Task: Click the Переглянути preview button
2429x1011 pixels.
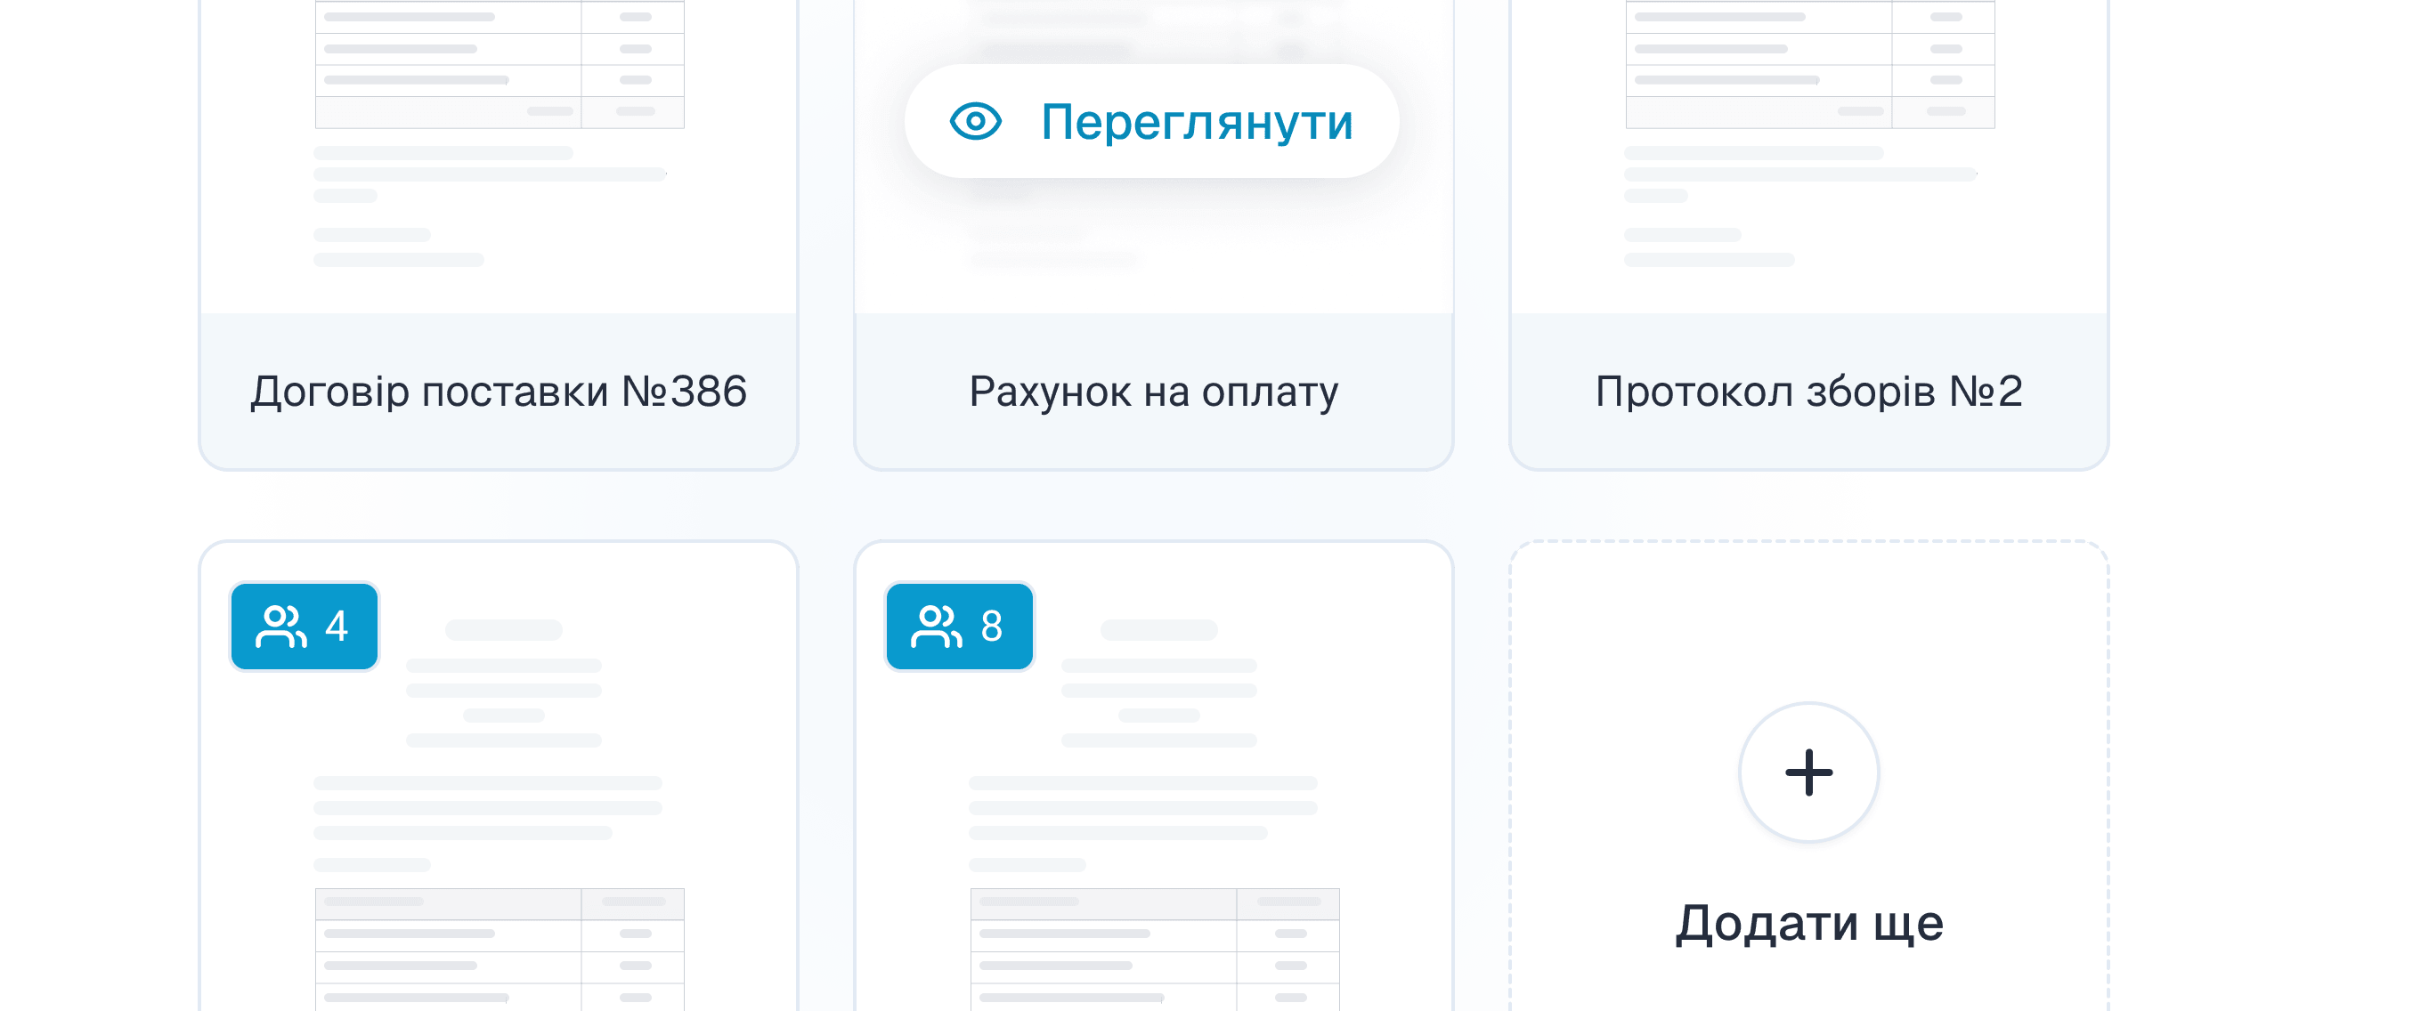Action: (x=1151, y=122)
